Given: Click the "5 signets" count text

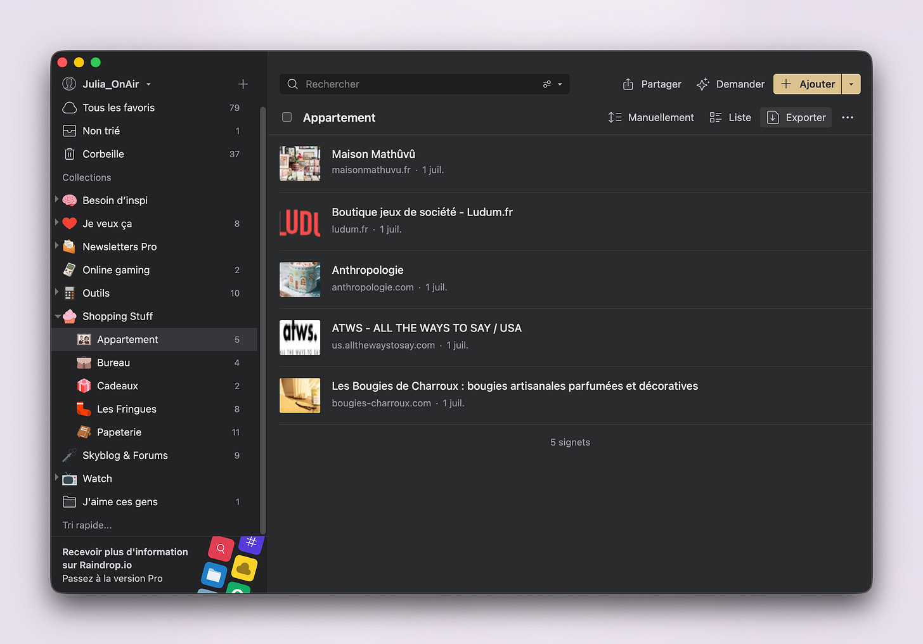Looking at the screenshot, I should (570, 442).
